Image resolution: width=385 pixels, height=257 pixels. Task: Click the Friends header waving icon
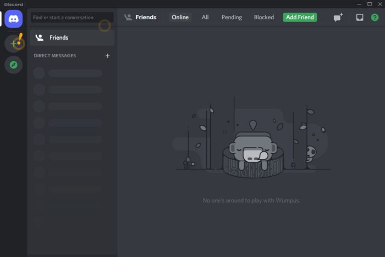pos(128,17)
